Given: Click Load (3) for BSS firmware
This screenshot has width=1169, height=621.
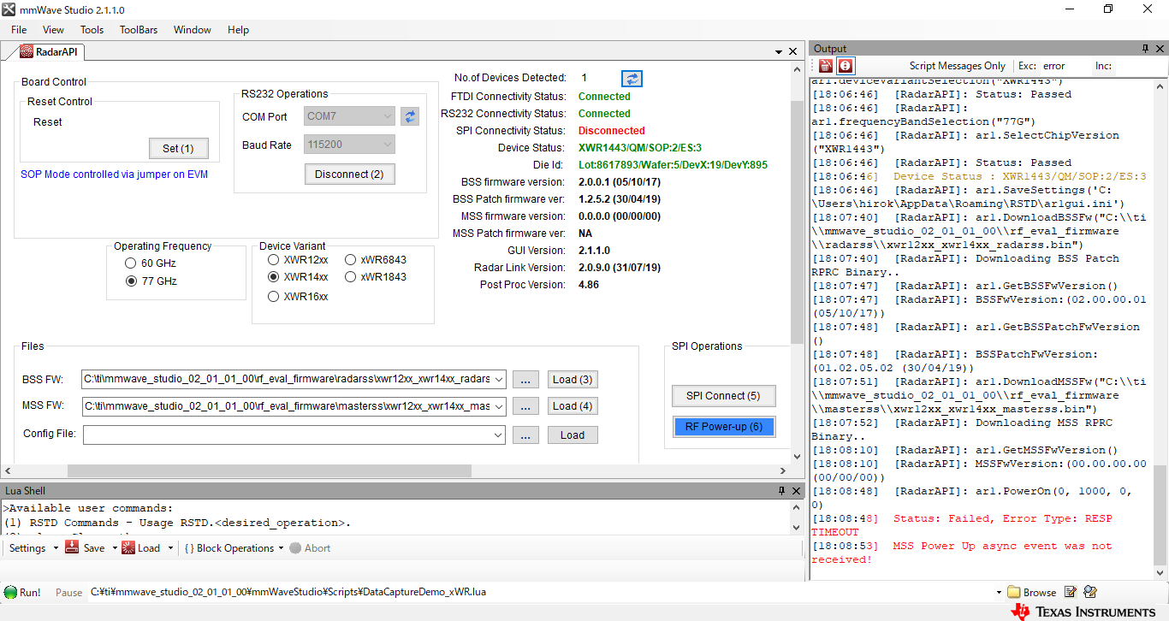Looking at the screenshot, I should tap(573, 379).
